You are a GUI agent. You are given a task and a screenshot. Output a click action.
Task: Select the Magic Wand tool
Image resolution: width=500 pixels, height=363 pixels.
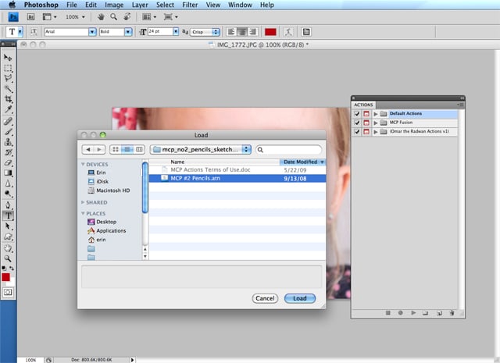[8, 89]
